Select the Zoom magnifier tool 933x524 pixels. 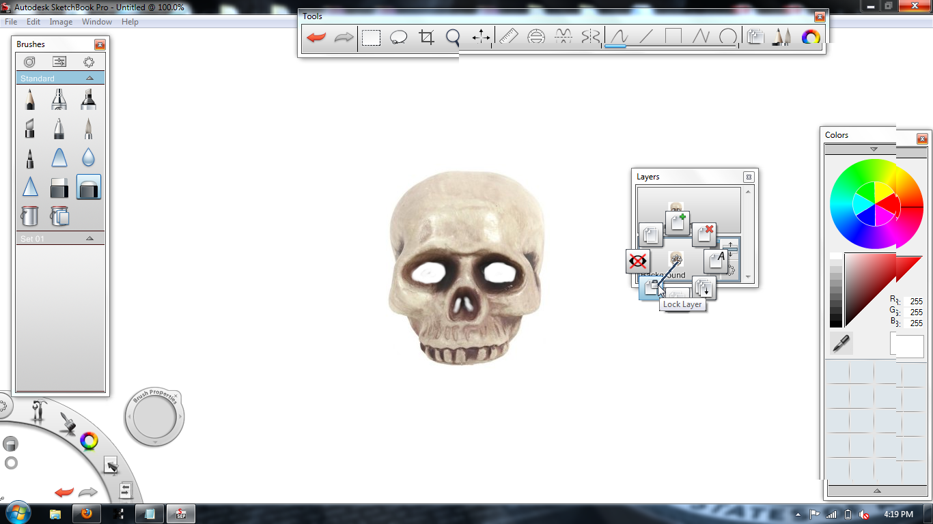453,38
